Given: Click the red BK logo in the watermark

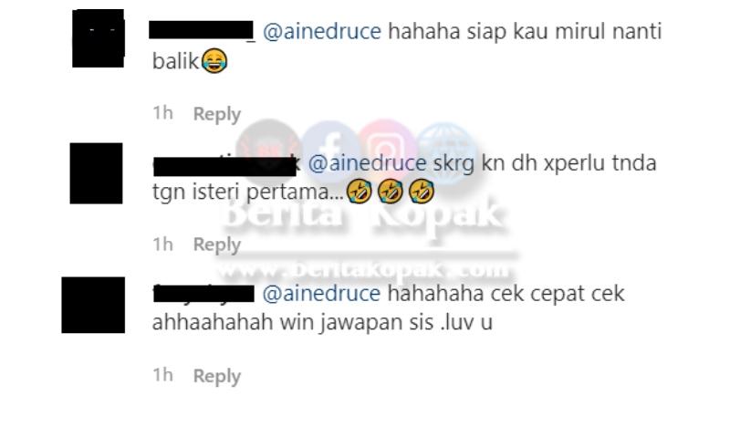Looking at the screenshot, I should point(269,150).
